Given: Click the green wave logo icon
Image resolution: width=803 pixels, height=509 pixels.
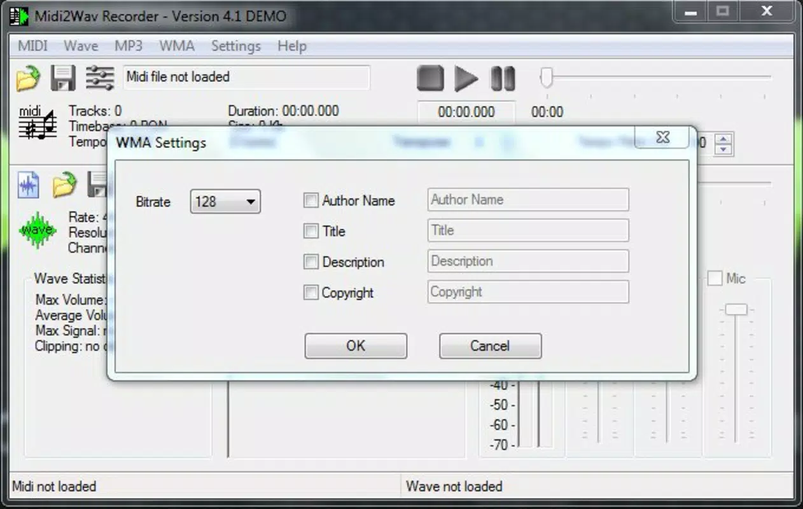Looking at the screenshot, I should tap(38, 230).
